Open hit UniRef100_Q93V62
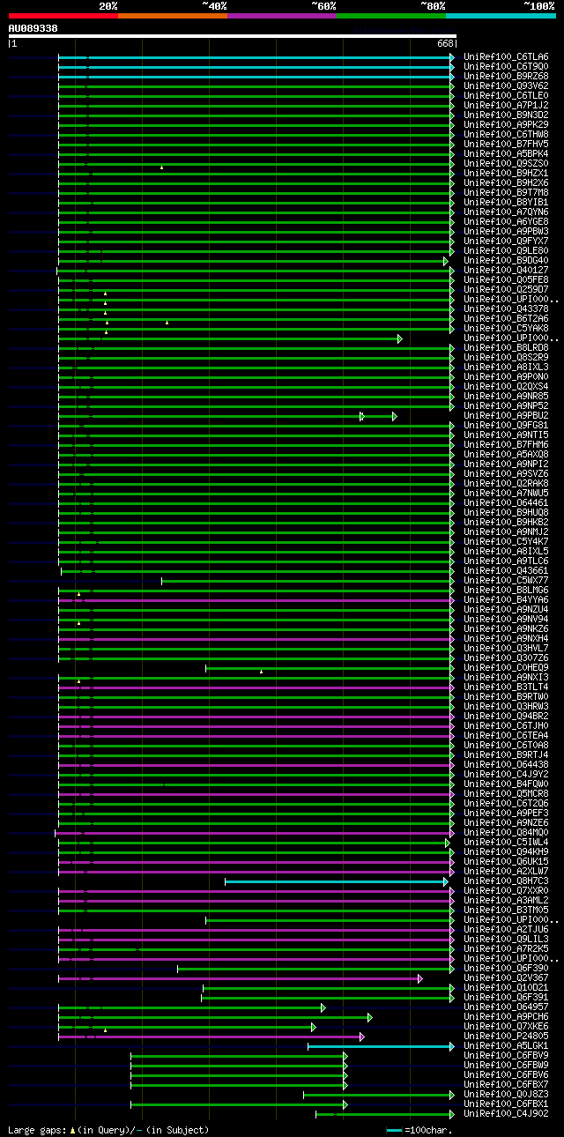Viewport: 564px width, 1137px height. pyautogui.click(x=506, y=85)
